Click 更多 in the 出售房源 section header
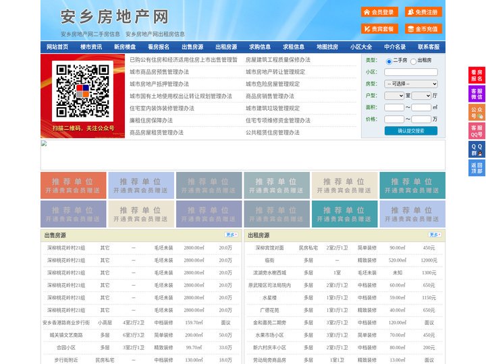The width and height of the screenshot is (486, 364). (232, 235)
